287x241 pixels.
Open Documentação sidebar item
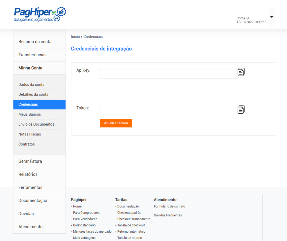click(40, 200)
